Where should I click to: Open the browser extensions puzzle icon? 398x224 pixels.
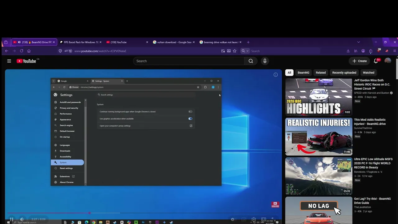coord(371,51)
